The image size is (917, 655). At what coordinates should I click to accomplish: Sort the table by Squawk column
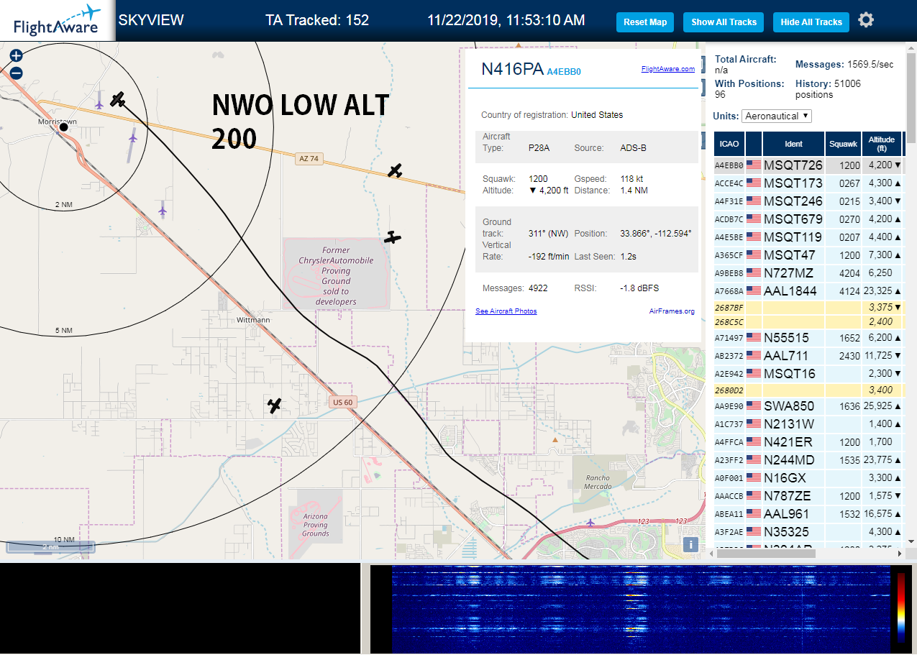pos(843,144)
